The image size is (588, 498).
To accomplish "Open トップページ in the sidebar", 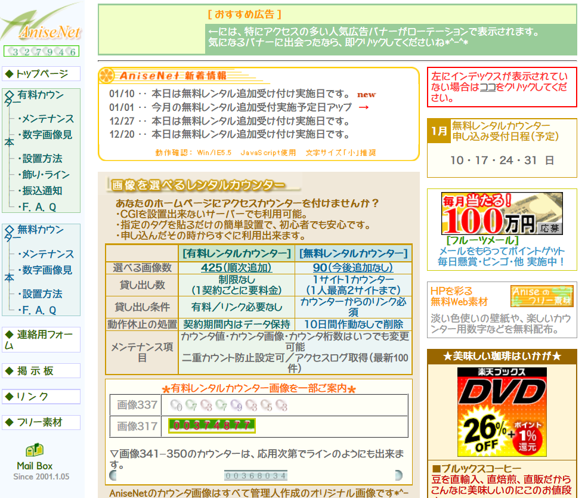I will (x=41, y=74).
